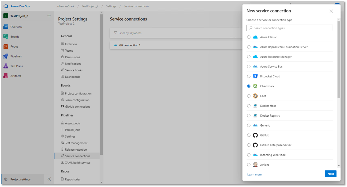Viewport: 347px width, 187px height.
Task: Select the Azure Classic radio button
Action: pos(249,37)
